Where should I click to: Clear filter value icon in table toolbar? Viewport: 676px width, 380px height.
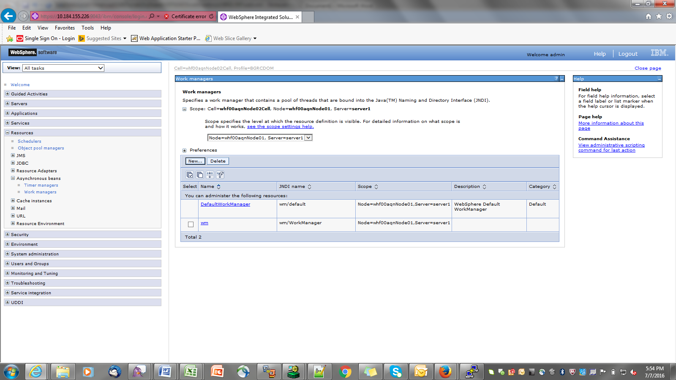(220, 175)
